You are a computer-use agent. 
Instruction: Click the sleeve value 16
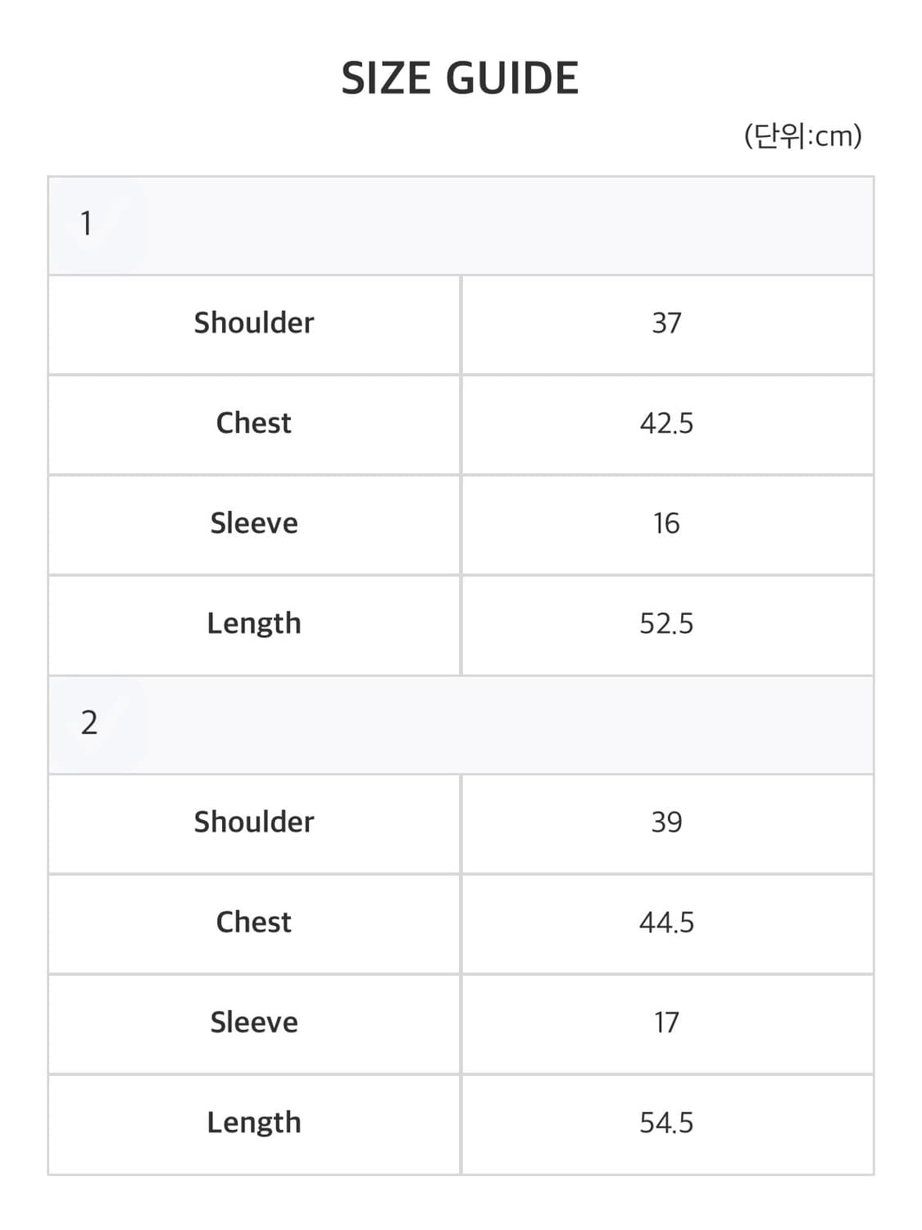[x=666, y=523]
